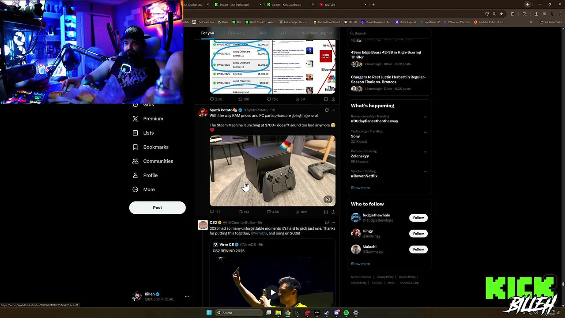Play the CS2 REWIND 2025 video

click(x=273, y=292)
